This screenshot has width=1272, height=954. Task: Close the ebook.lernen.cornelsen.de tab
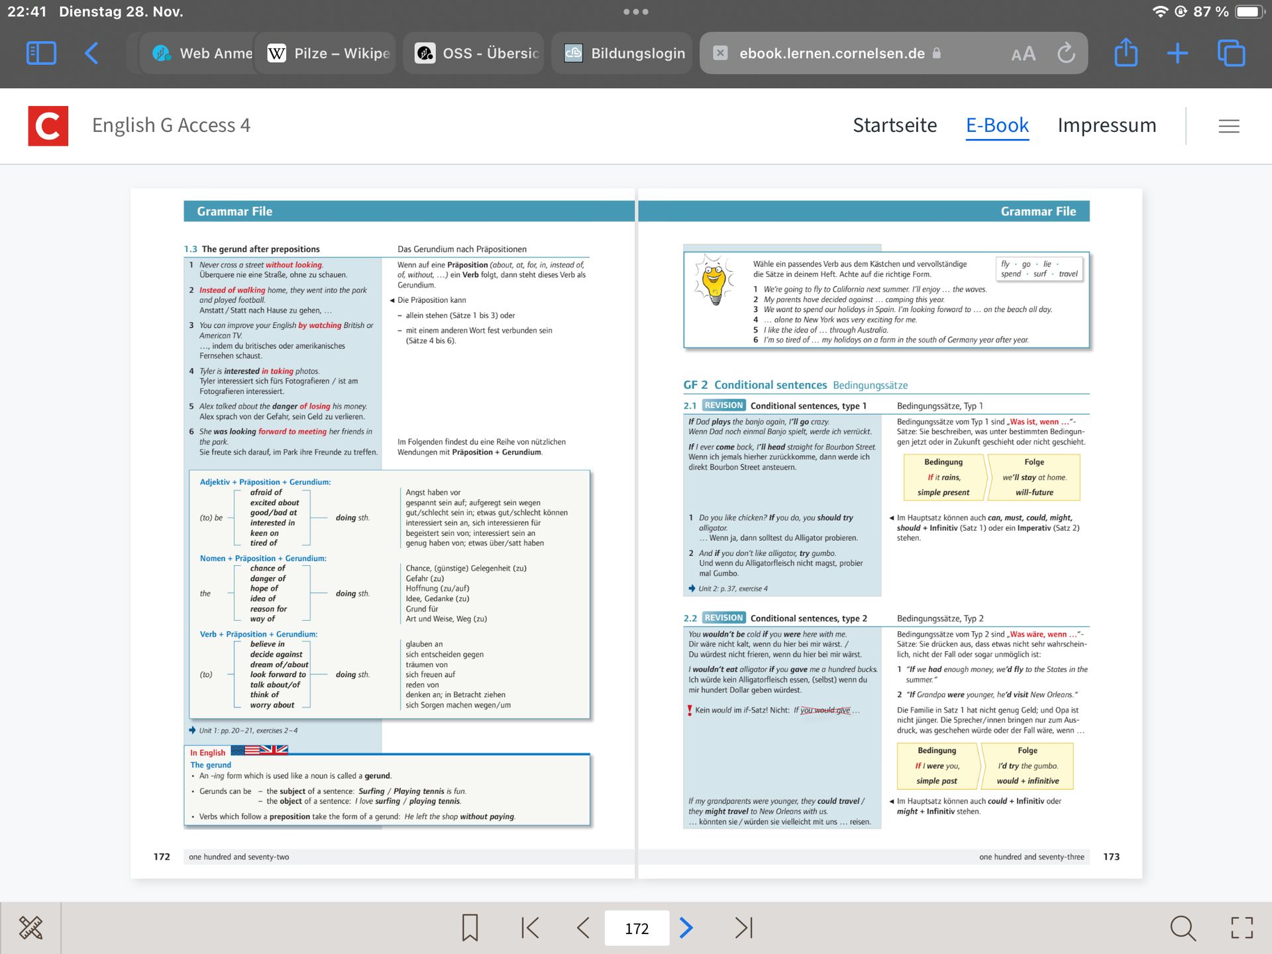(720, 53)
